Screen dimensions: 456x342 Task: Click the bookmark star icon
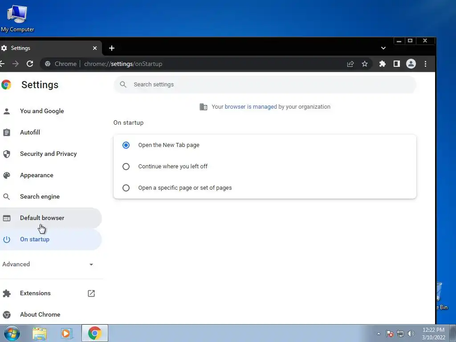pyautogui.click(x=365, y=64)
